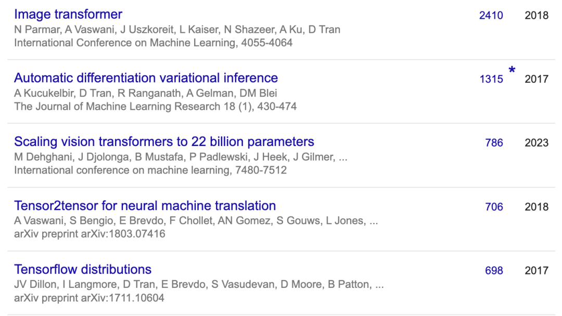
Task: View the 706 citations for Tensor2tensor
Action: click(494, 207)
